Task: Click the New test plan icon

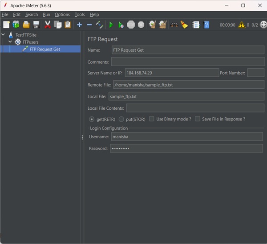Action: tap(7, 25)
